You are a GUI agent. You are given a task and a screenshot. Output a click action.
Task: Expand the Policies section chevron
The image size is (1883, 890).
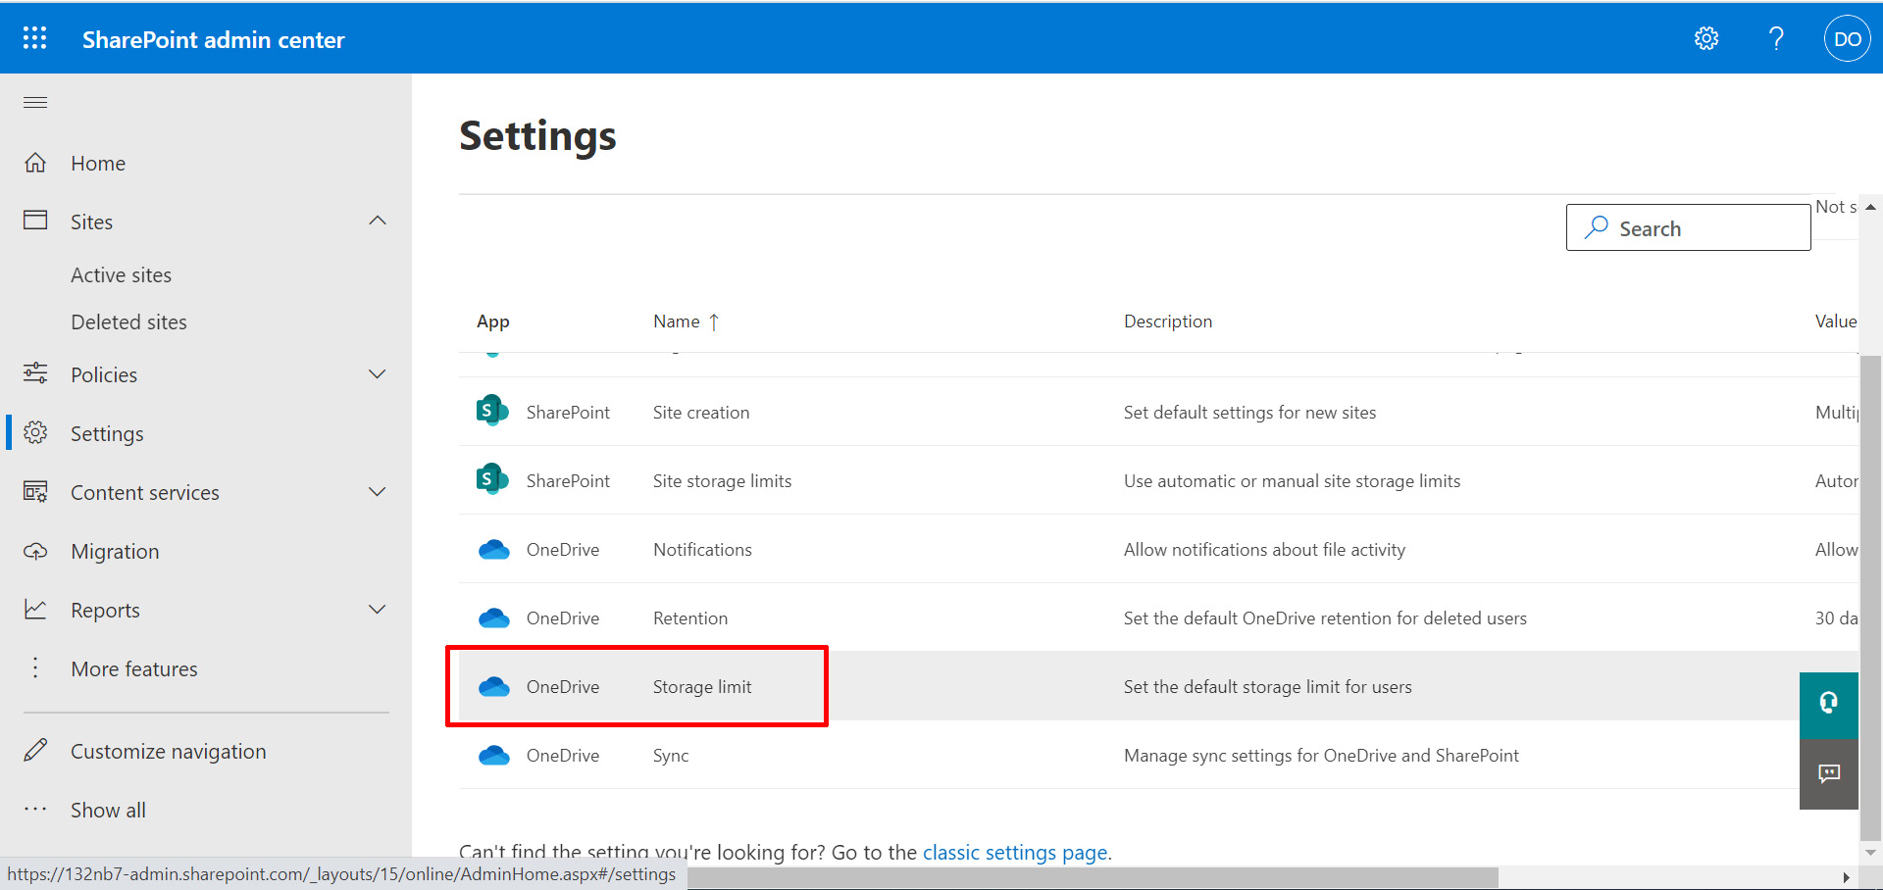tap(378, 373)
